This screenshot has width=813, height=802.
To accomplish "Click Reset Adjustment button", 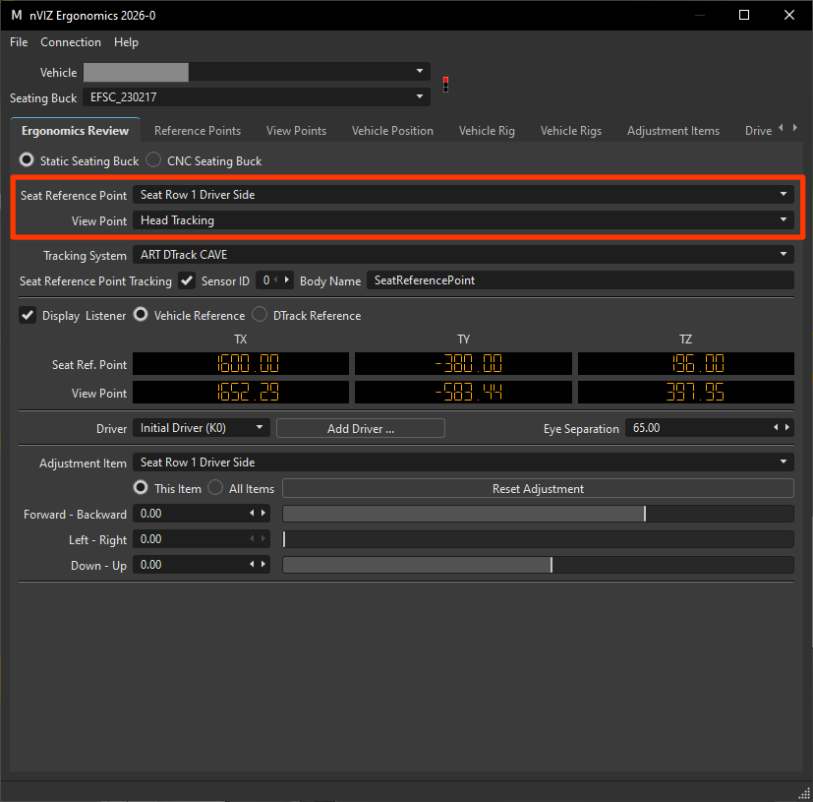I will [538, 488].
